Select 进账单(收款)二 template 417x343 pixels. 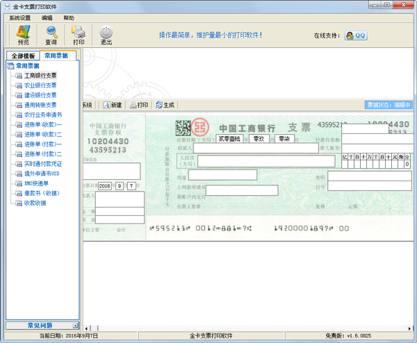coord(43,135)
